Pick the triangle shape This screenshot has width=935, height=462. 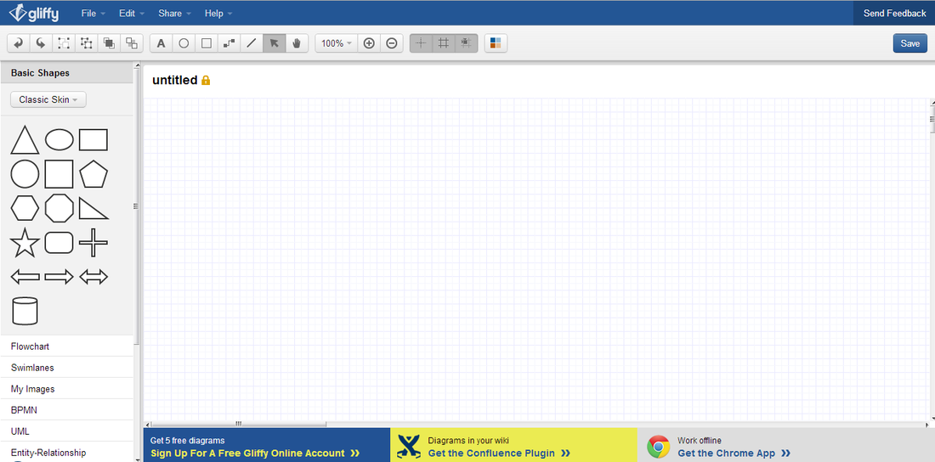pos(25,139)
